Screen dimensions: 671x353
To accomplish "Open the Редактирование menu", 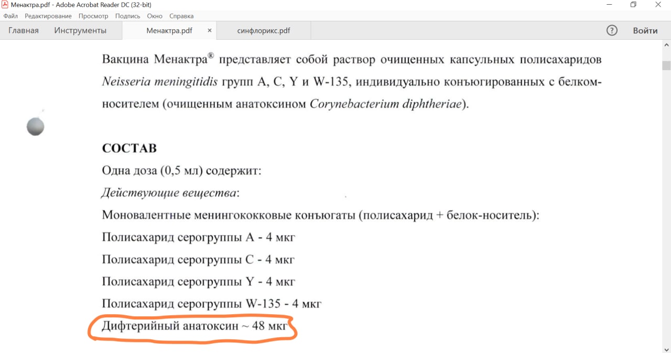I will (48, 16).
